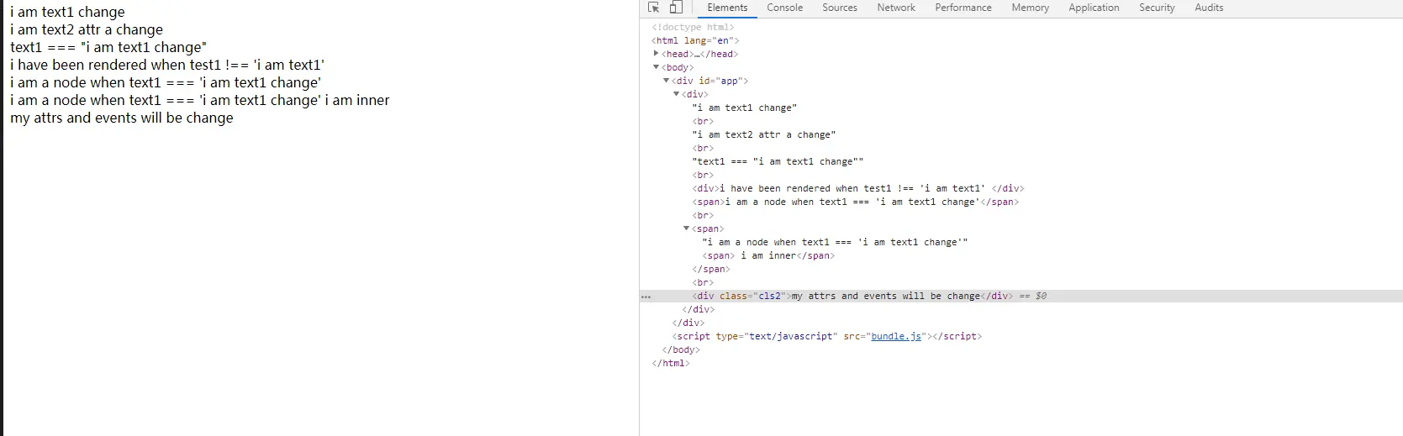This screenshot has width=1403, height=436.
Task: Select the span 'i am a node when text1' single-line node
Action: [x=855, y=202]
